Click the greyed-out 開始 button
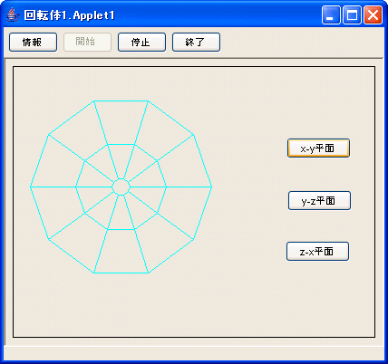This screenshot has height=364, width=388. pyautogui.click(x=87, y=43)
